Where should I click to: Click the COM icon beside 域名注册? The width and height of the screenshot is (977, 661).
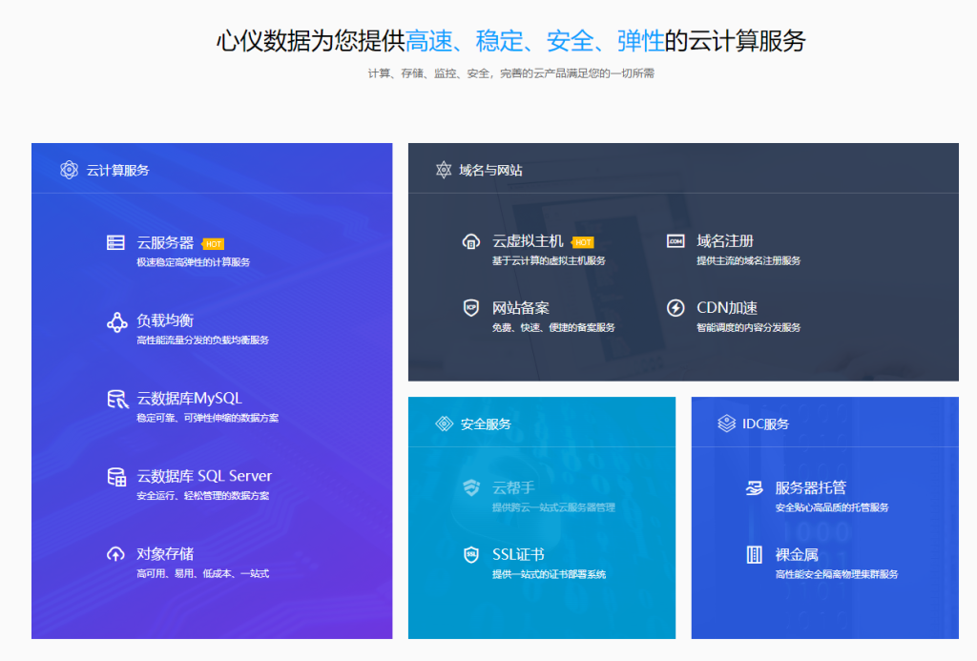coord(676,240)
